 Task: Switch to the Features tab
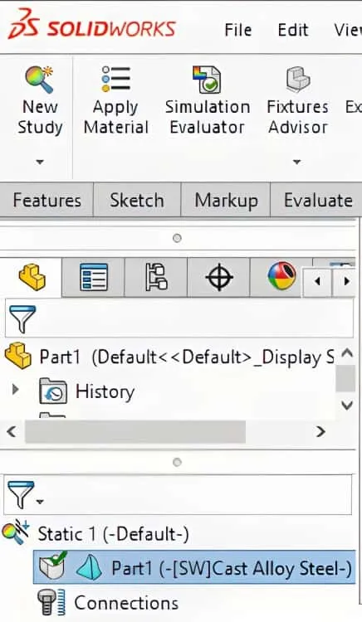tap(46, 200)
